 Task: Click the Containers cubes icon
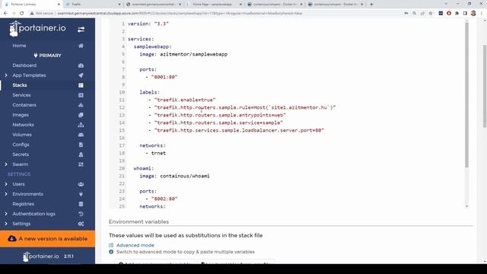pyautogui.click(x=81, y=105)
